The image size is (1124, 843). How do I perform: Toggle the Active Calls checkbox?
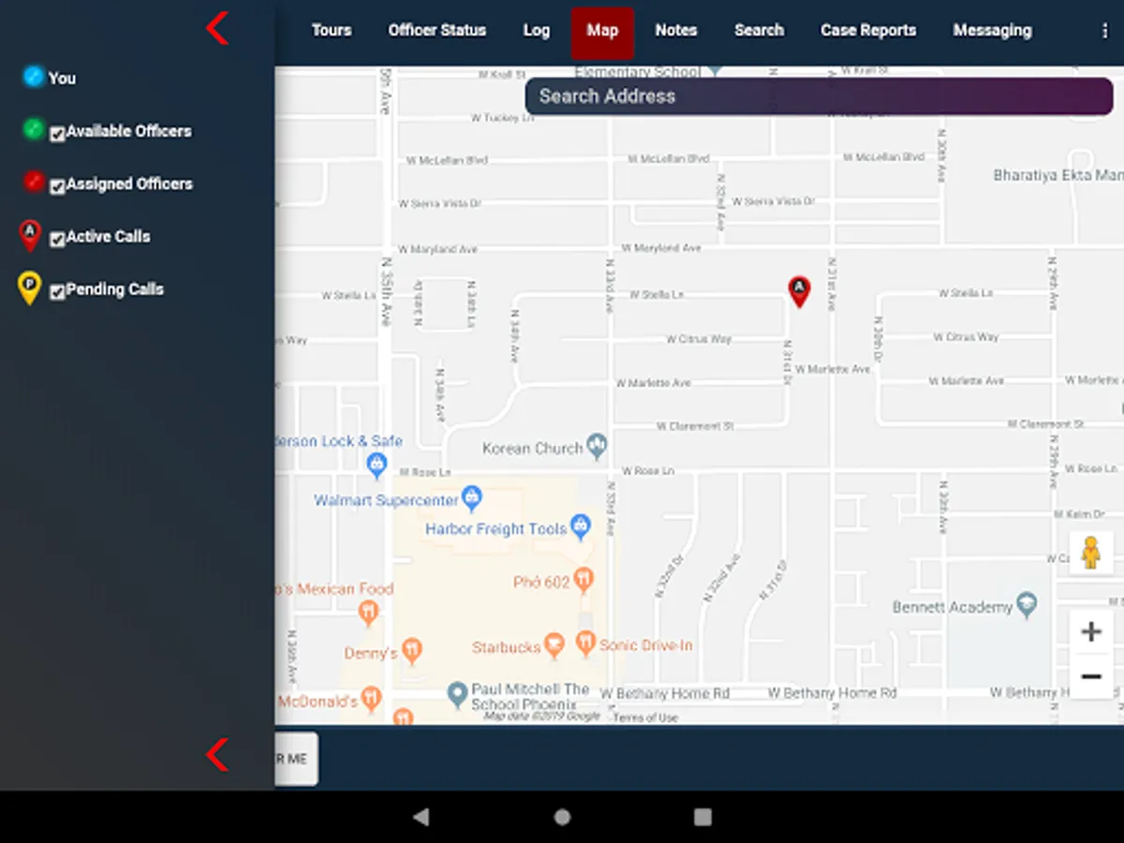[x=57, y=239]
